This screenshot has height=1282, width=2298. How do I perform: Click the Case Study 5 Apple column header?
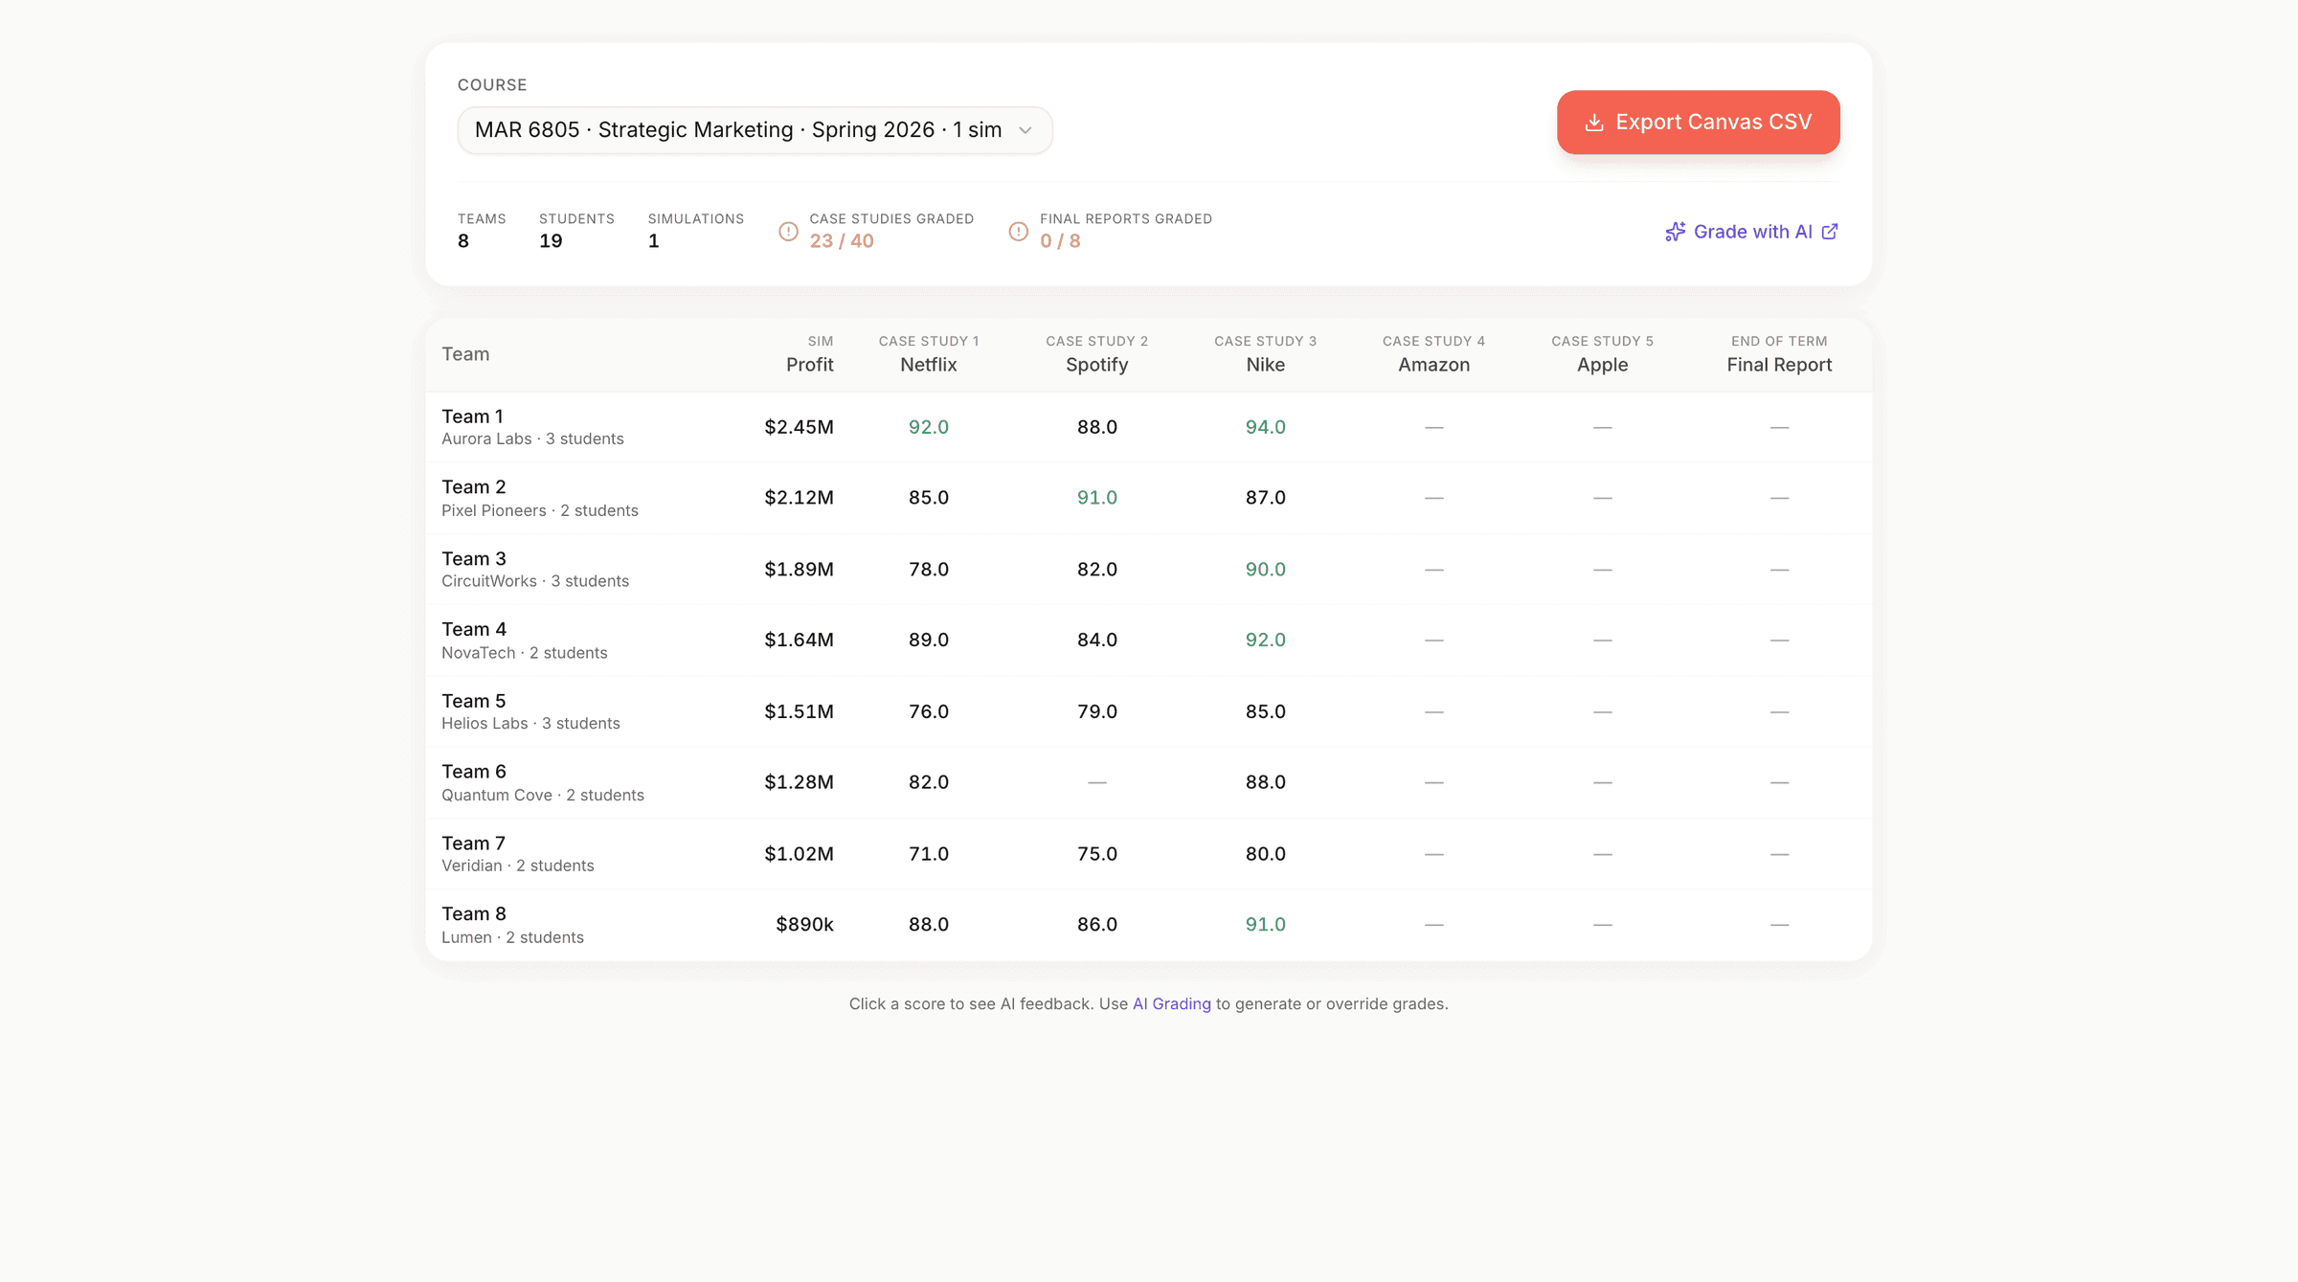tap(1602, 354)
